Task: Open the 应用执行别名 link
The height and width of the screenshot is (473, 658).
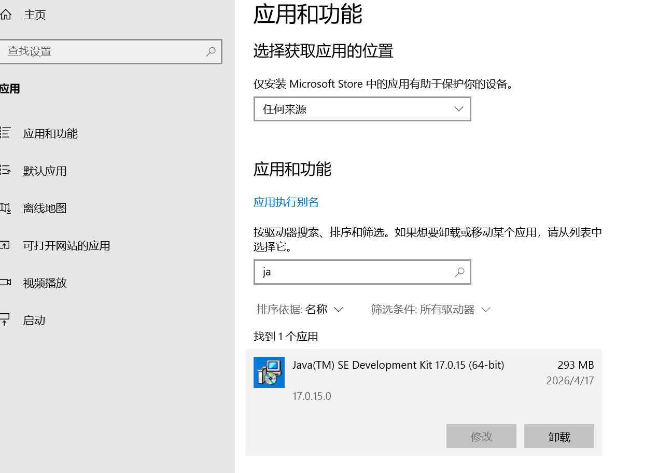Action: [286, 202]
